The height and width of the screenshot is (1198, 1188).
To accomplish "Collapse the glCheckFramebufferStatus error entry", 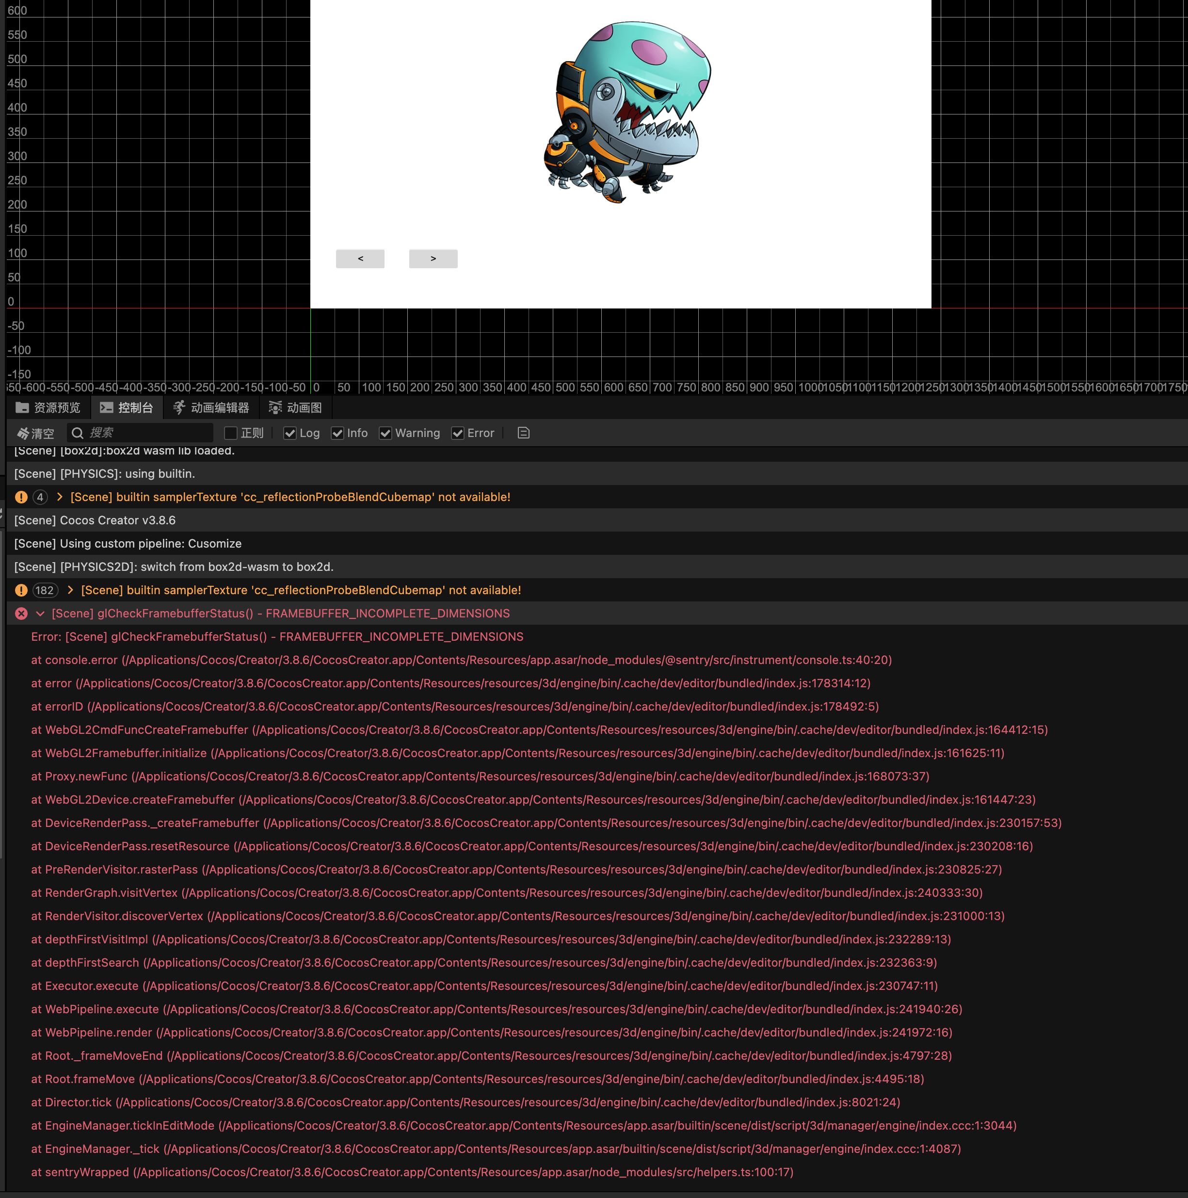I will [x=40, y=613].
